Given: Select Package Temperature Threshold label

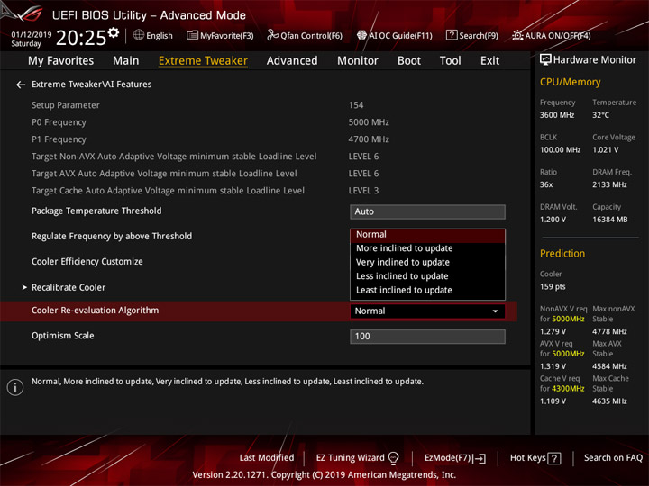Looking at the screenshot, I should coord(96,211).
